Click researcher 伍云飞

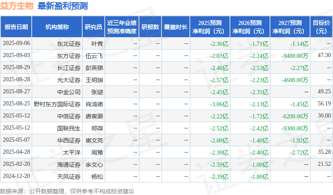pyautogui.click(x=94, y=56)
